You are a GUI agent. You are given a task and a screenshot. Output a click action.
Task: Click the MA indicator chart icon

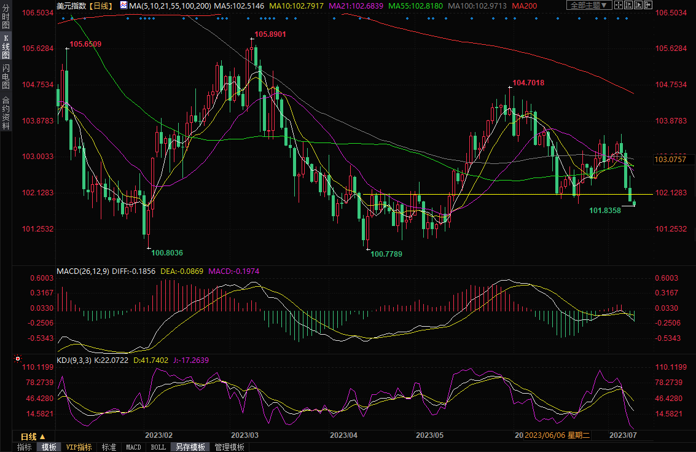click(x=123, y=6)
